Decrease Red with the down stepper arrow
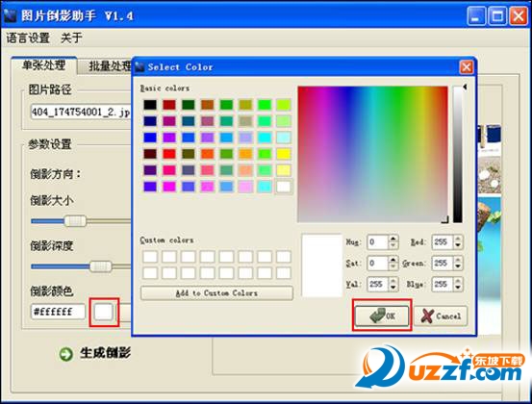Screen dimensions: 532x404 pos(458,246)
